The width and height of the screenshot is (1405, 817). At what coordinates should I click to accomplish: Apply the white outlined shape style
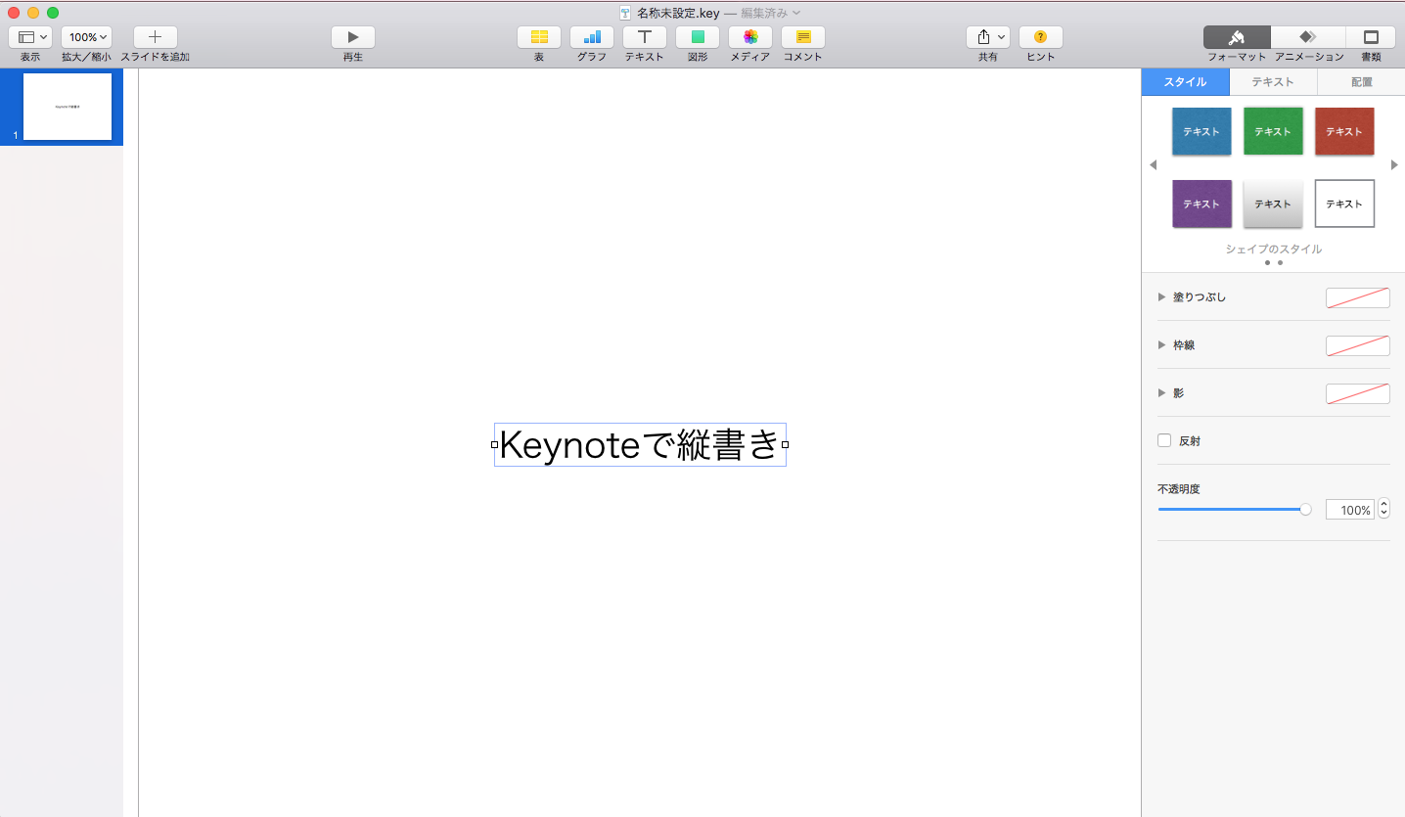[1344, 204]
